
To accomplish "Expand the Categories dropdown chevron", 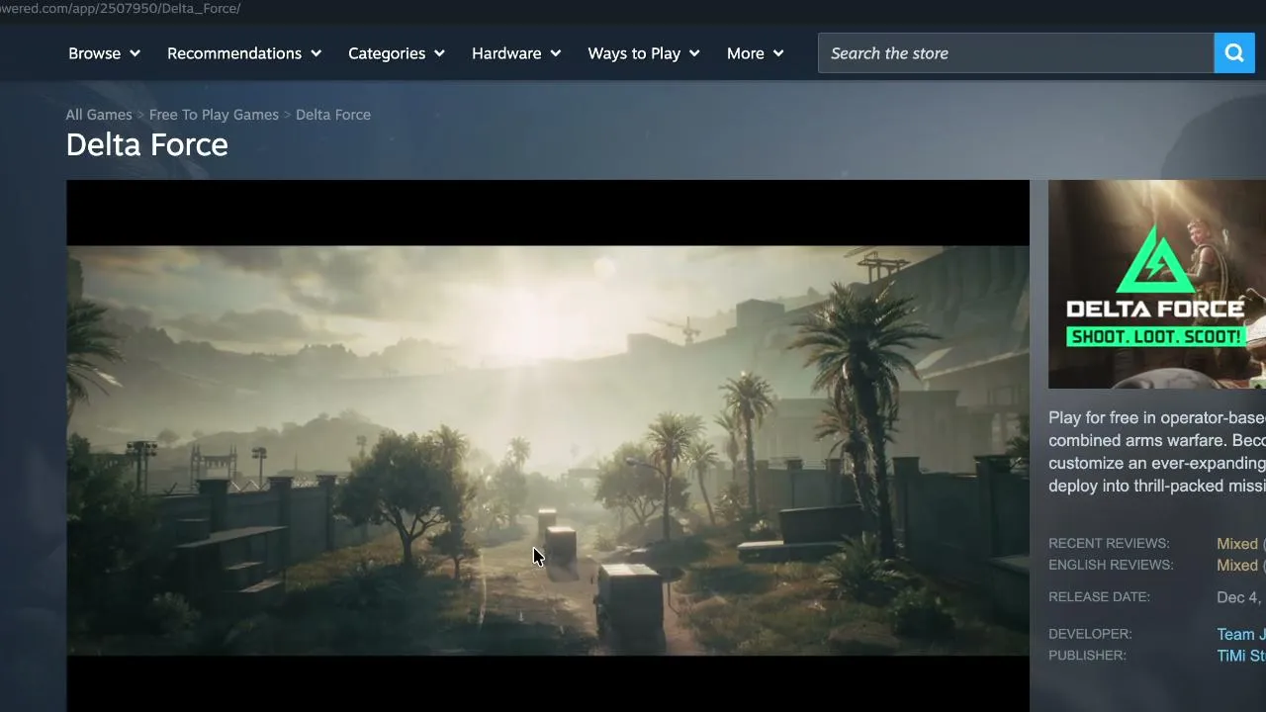I will [439, 53].
